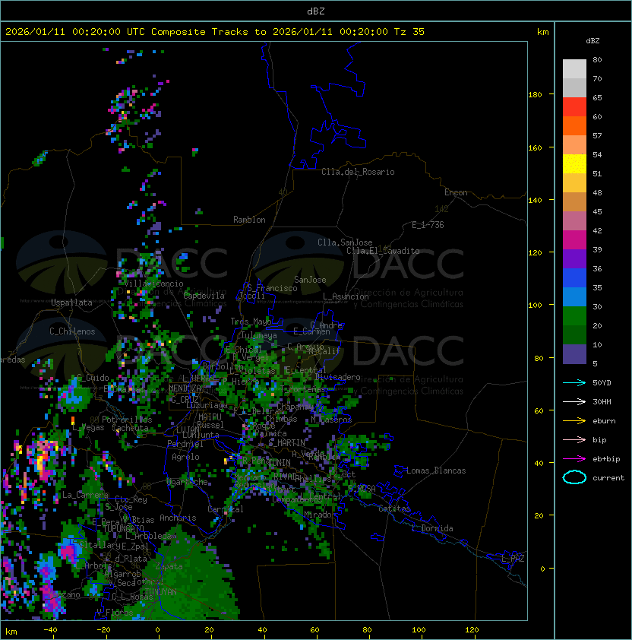
Task: Click the 'current' legend text
Action: point(608,478)
